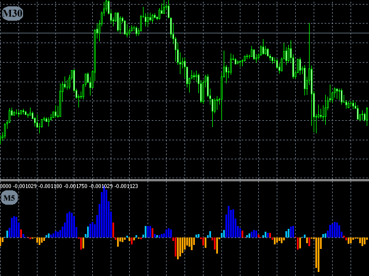The height and width of the screenshot is (276, 369).
Task: Click the M30 timeframe label
Action: pyautogui.click(x=13, y=13)
